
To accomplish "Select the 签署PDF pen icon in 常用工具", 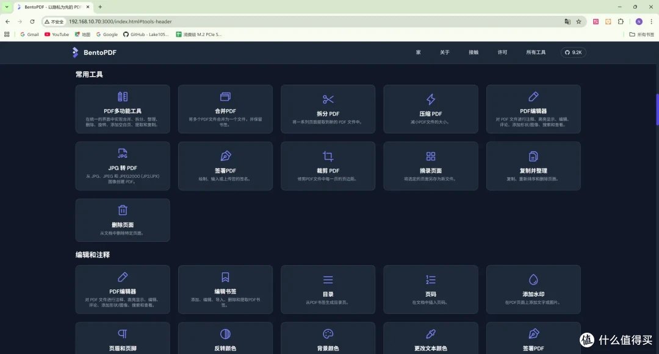I will 226,156.
